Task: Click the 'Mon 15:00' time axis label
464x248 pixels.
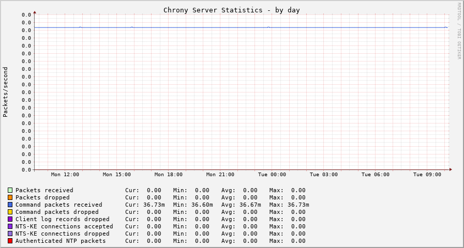Action: coord(117,175)
